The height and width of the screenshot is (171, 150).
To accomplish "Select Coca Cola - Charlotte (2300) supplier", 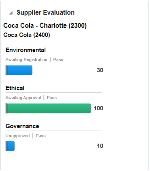I will pyautogui.click(x=45, y=25).
